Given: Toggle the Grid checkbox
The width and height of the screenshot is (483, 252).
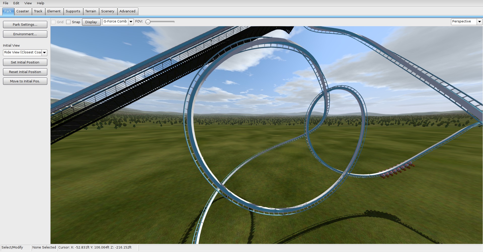Looking at the screenshot, I should click(x=53, y=22).
